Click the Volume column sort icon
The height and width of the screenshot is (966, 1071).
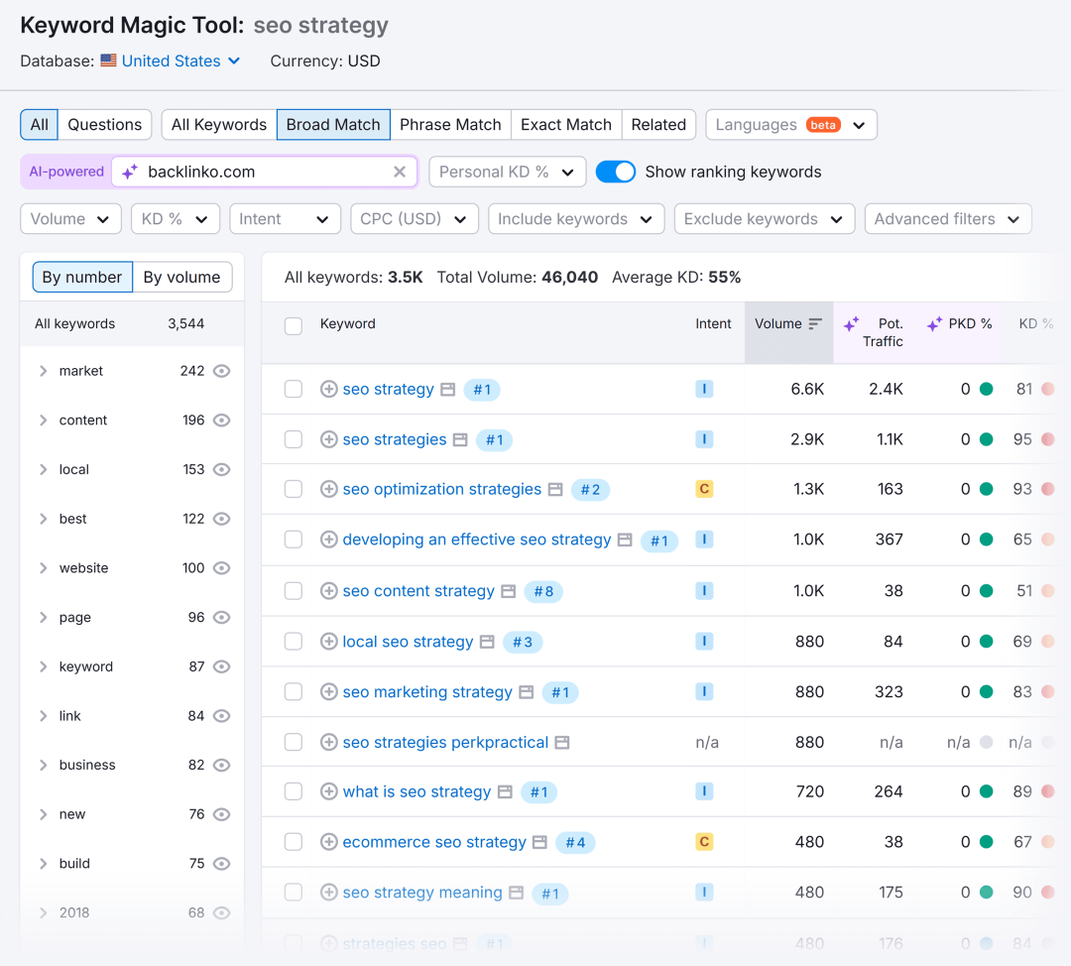[x=815, y=324]
